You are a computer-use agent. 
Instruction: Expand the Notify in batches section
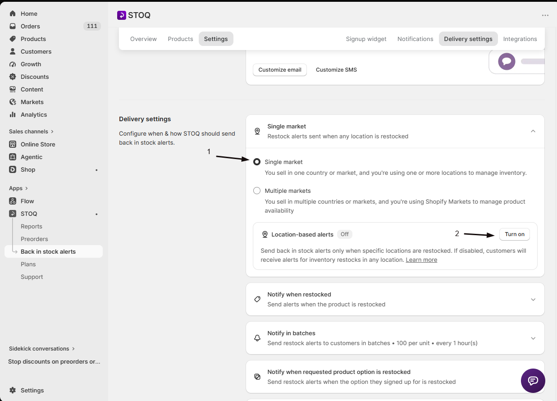533,338
